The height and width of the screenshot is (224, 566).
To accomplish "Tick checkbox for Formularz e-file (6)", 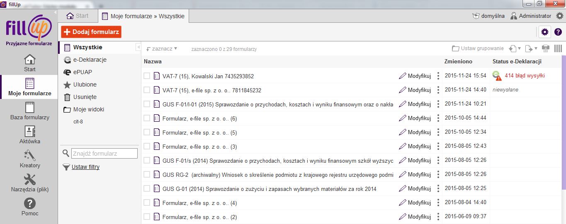I will (147, 118).
